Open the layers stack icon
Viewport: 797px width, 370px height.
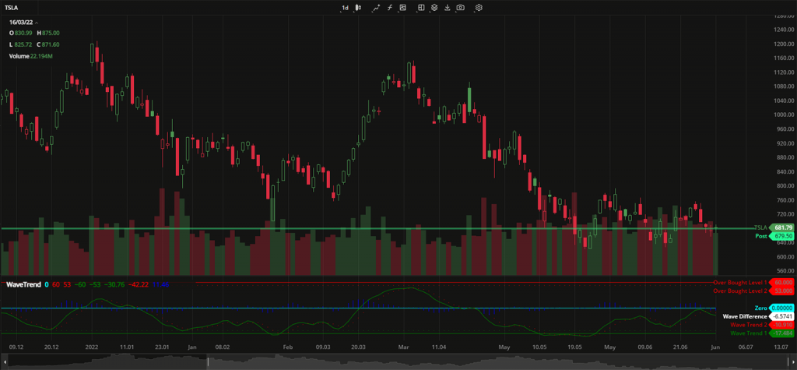click(x=434, y=8)
